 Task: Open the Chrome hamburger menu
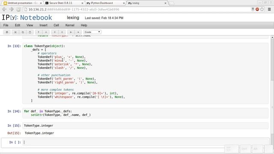[269, 9]
